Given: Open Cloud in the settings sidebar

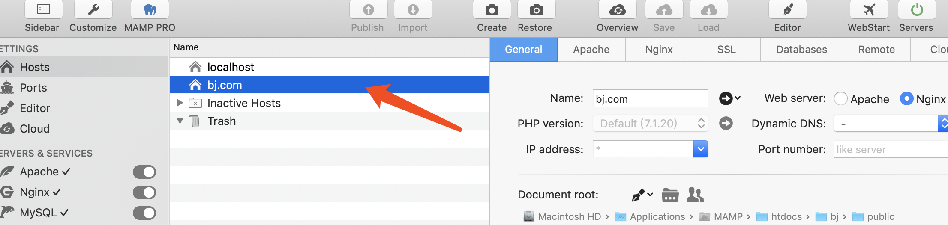Looking at the screenshot, I should pyautogui.click(x=84, y=129).
